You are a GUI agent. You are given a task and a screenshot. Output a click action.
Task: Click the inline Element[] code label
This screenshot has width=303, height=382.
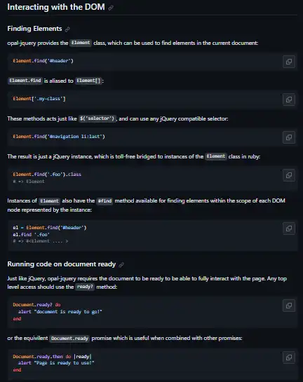coord(88,81)
